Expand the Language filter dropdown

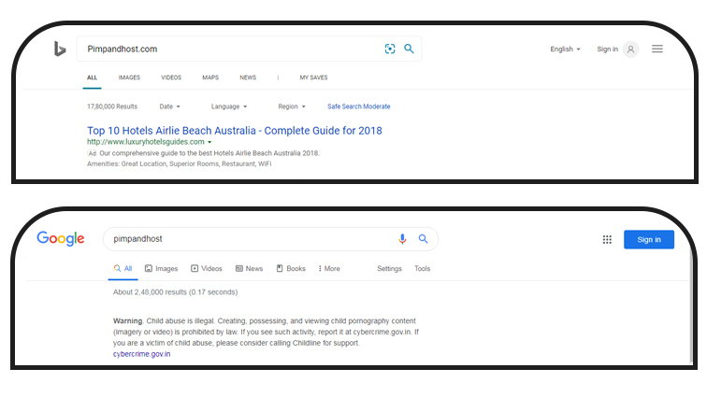tap(229, 106)
